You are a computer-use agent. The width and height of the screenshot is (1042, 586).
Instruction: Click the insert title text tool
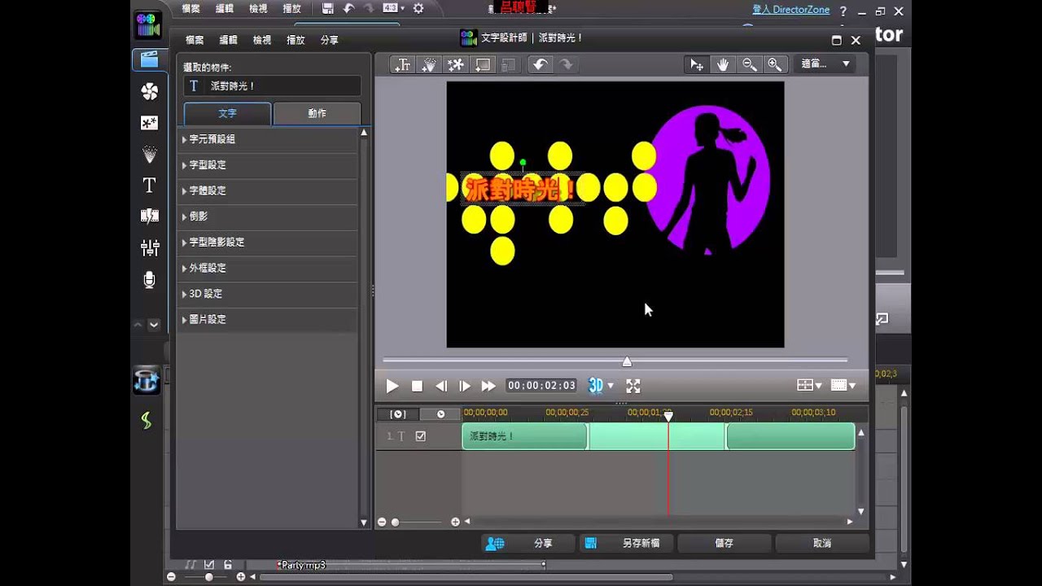(x=402, y=65)
